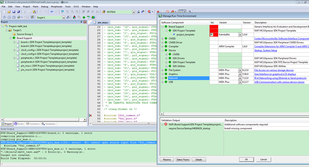
Task: Save all files with the multi-disk icon
Action: click(19, 12)
